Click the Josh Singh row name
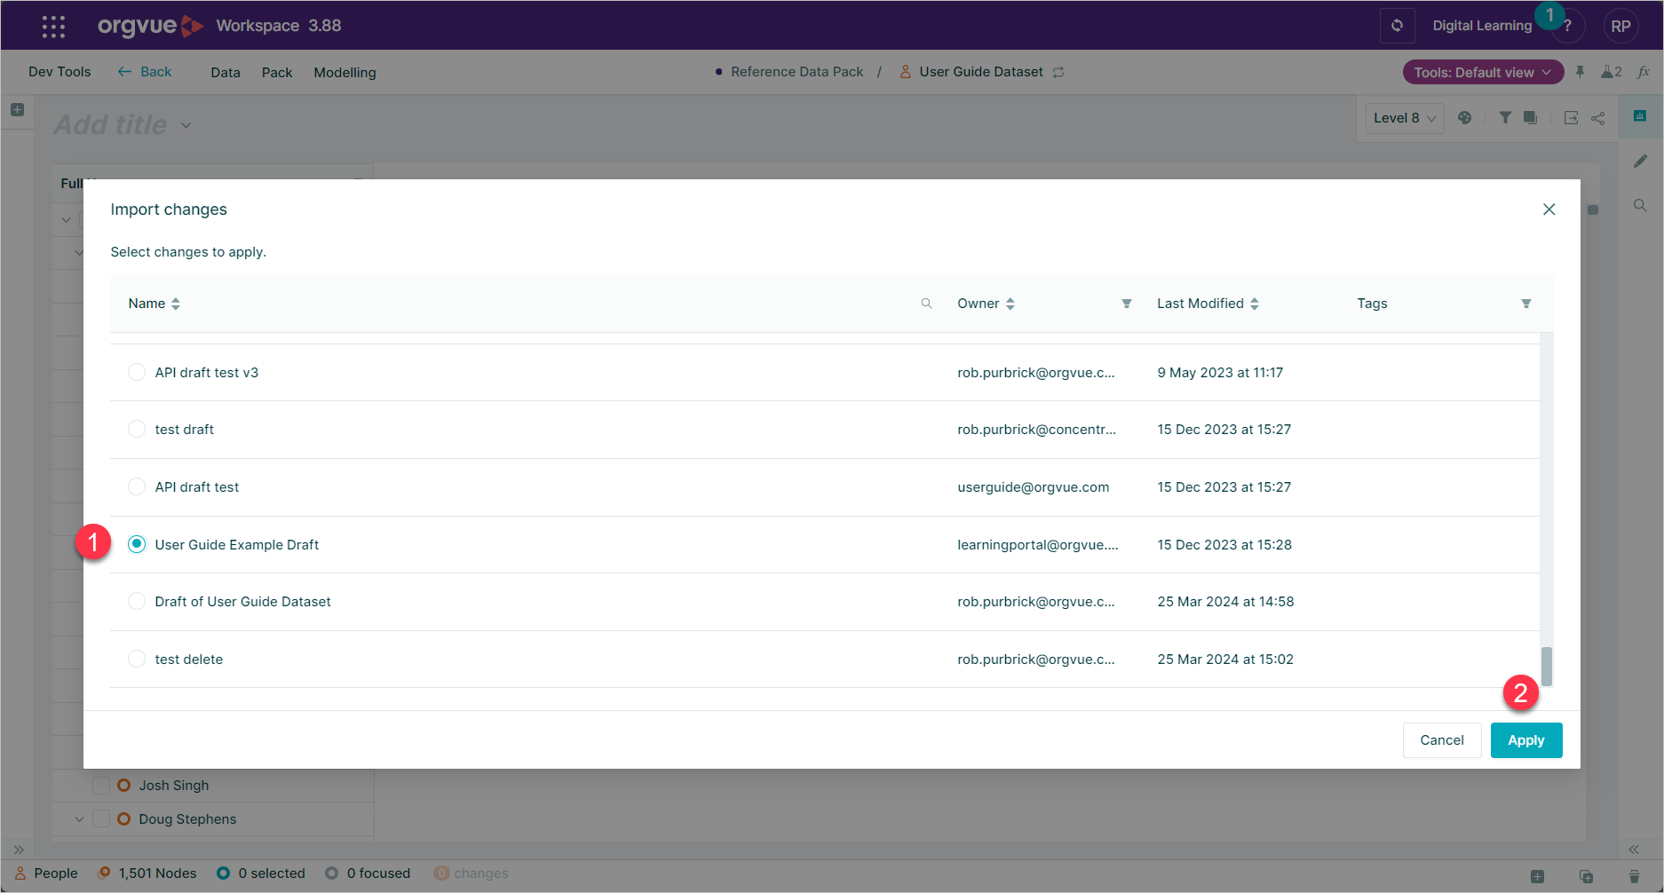This screenshot has width=1664, height=893. click(x=174, y=786)
